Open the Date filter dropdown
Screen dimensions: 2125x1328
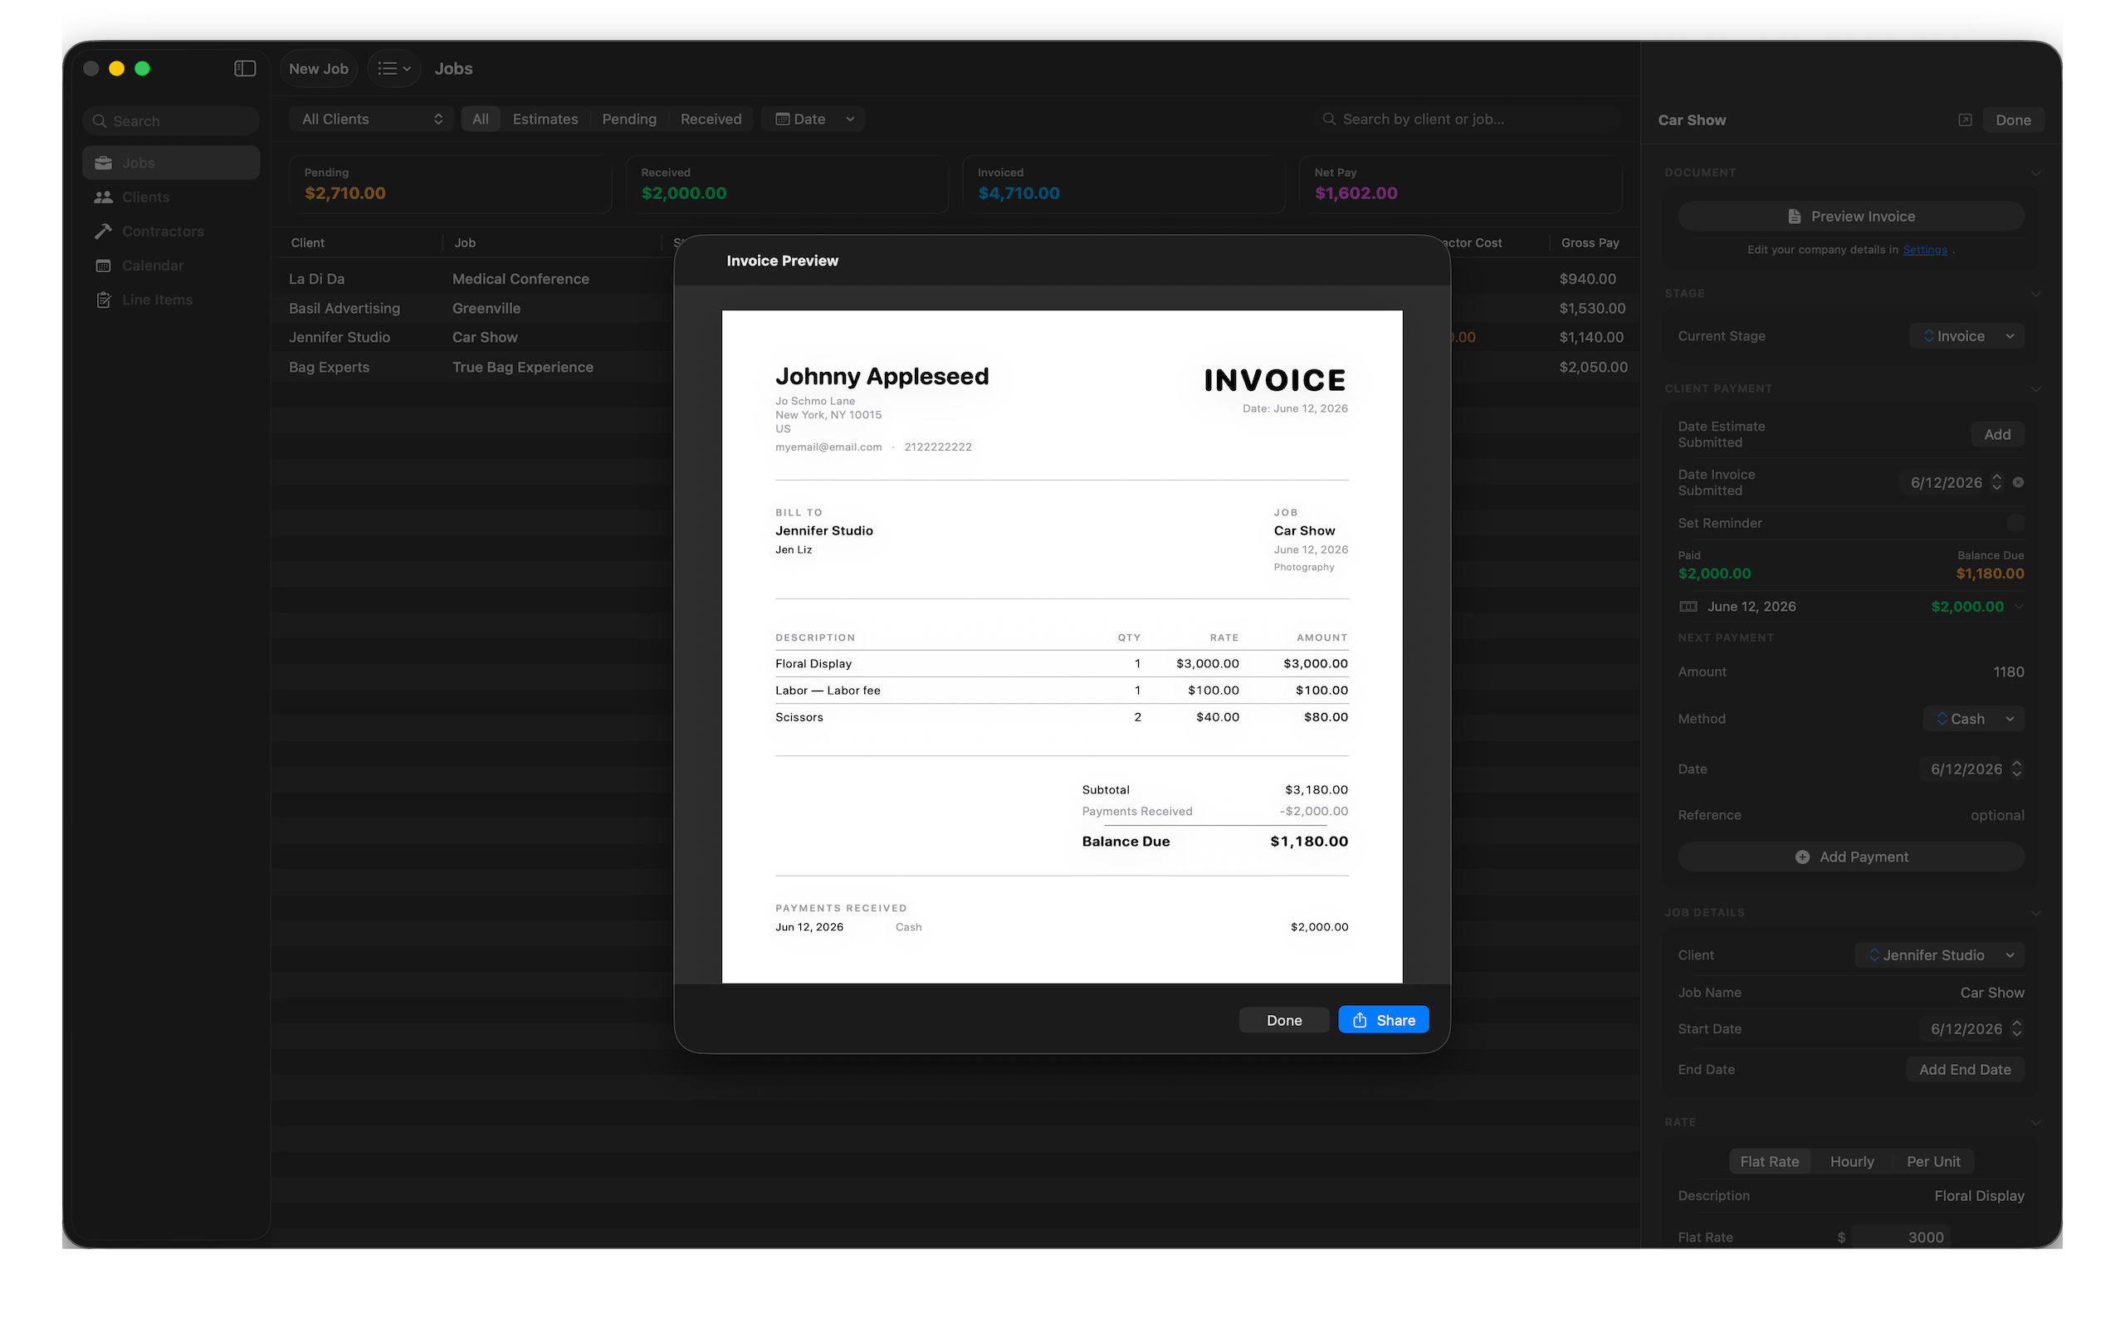[813, 119]
